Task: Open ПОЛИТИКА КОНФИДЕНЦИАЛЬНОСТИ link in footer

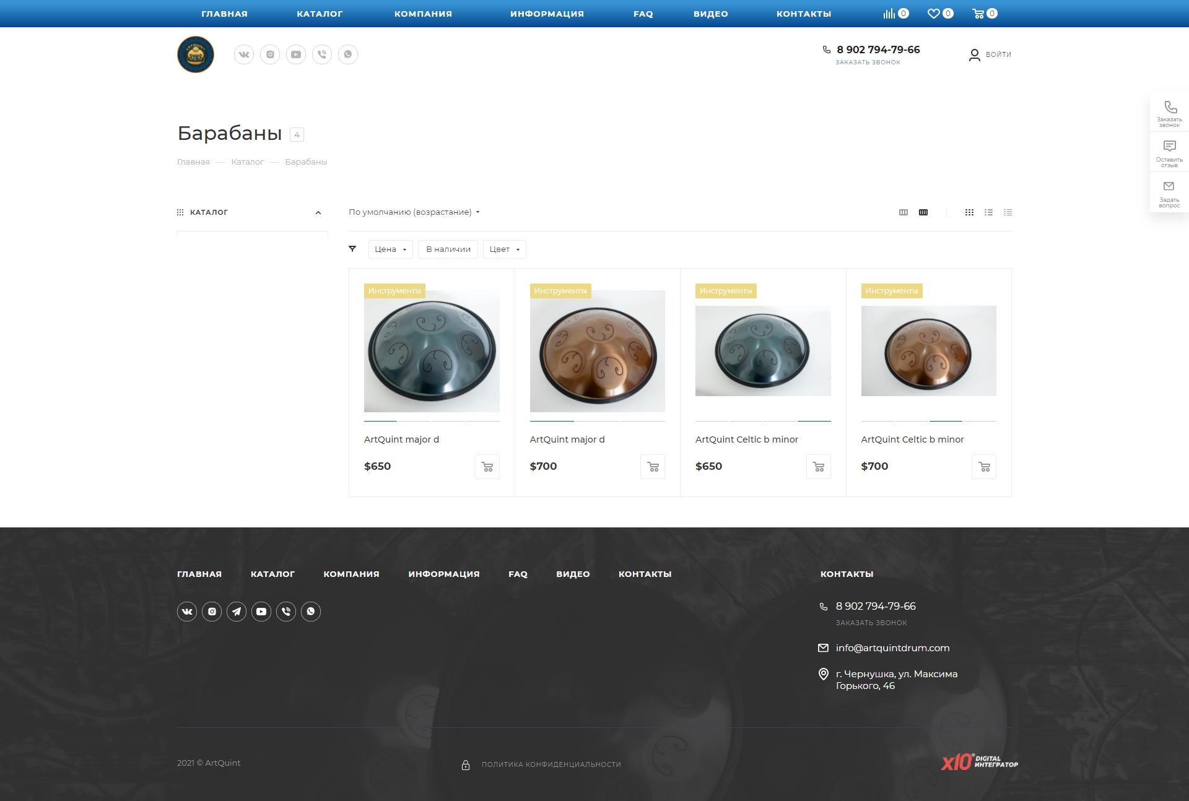Action: tap(551, 764)
